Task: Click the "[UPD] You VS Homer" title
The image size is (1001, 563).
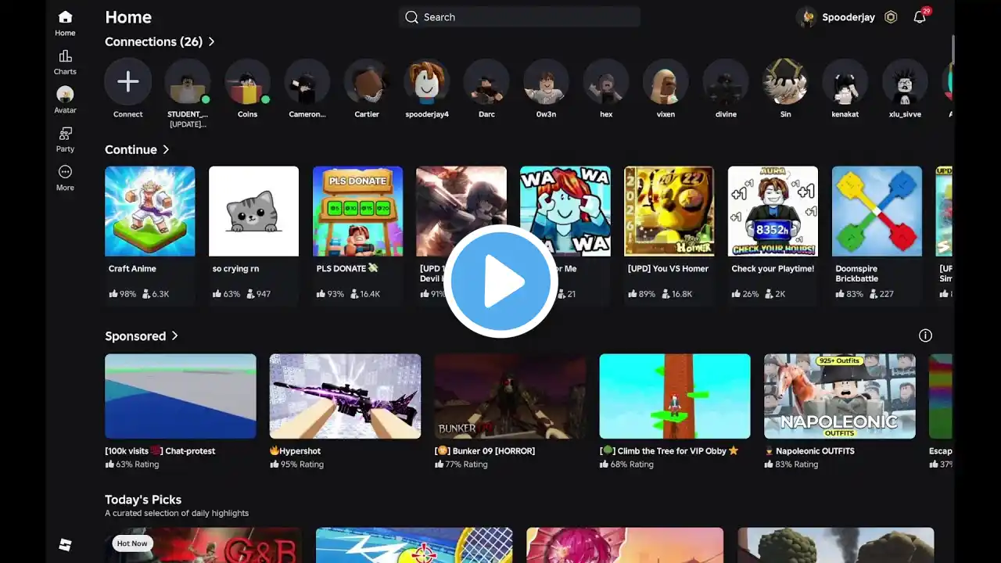Action: coord(668,269)
